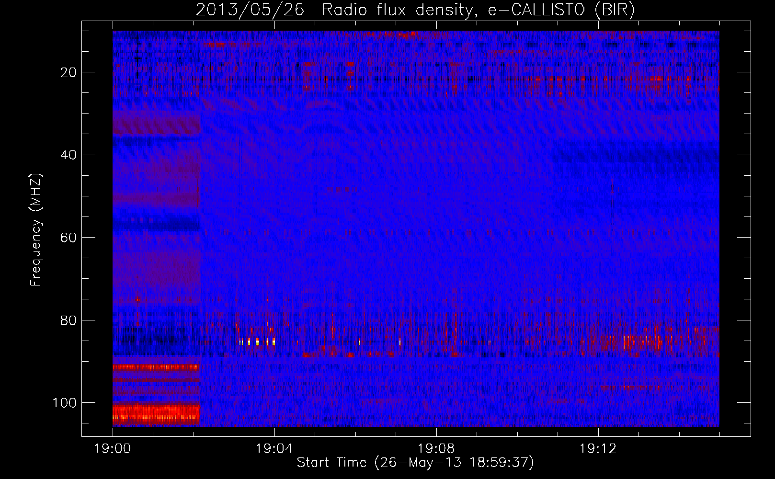Click the 20 frequency tick label

coord(69,72)
